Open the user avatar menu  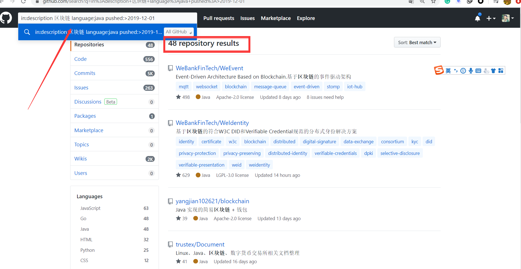[x=508, y=18]
